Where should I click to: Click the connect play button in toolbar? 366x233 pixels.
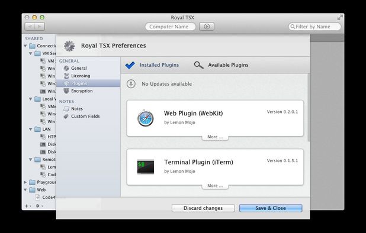coord(207,27)
